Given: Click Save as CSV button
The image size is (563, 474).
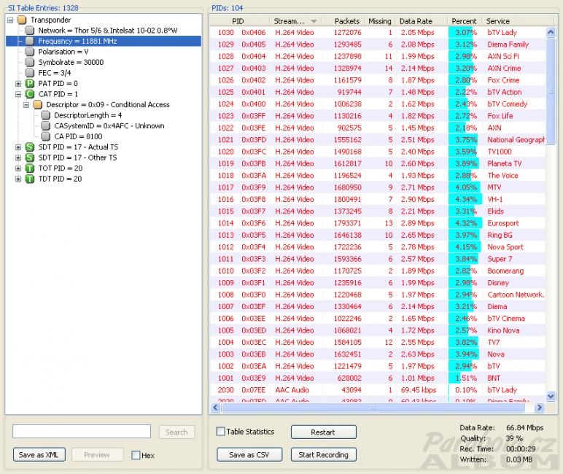Looking at the screenshot, I should tap(249, 455).
